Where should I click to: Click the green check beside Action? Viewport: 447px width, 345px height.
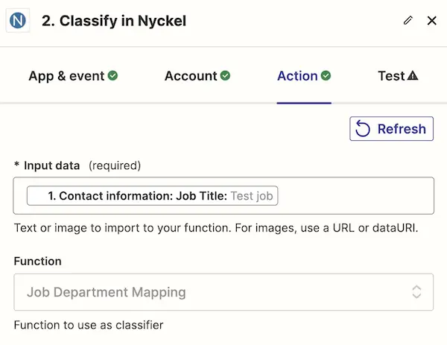326,76
